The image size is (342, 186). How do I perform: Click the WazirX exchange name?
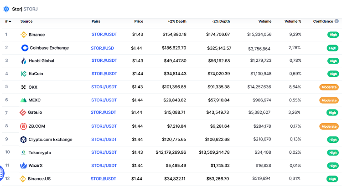click(38, 166)
